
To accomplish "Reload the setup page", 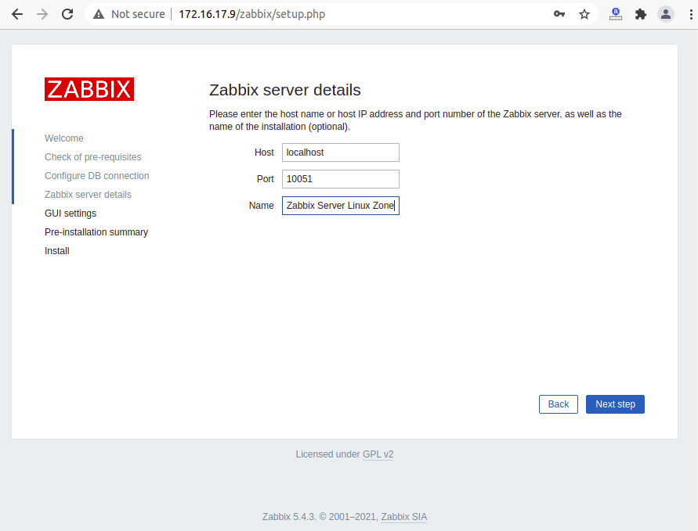I will click(67, 14).
